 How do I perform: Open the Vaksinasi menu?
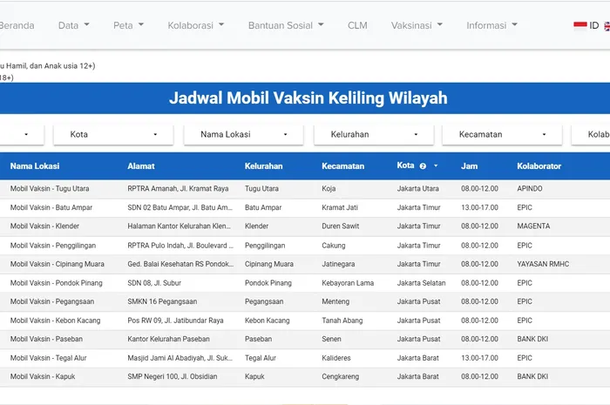(417, 25)
